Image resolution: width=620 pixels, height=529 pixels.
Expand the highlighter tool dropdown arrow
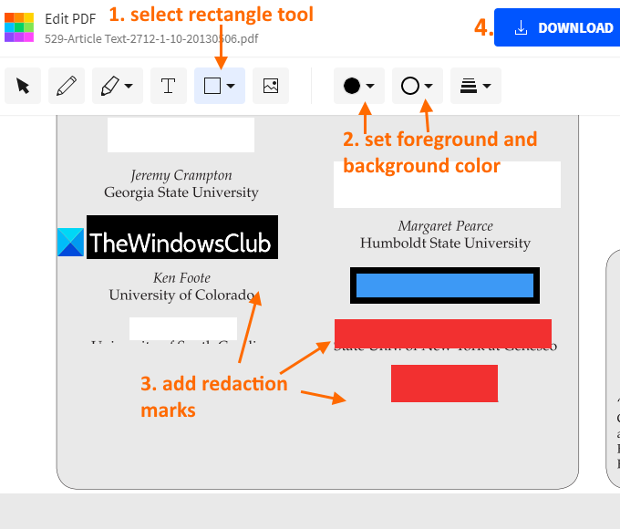(129, 86)
